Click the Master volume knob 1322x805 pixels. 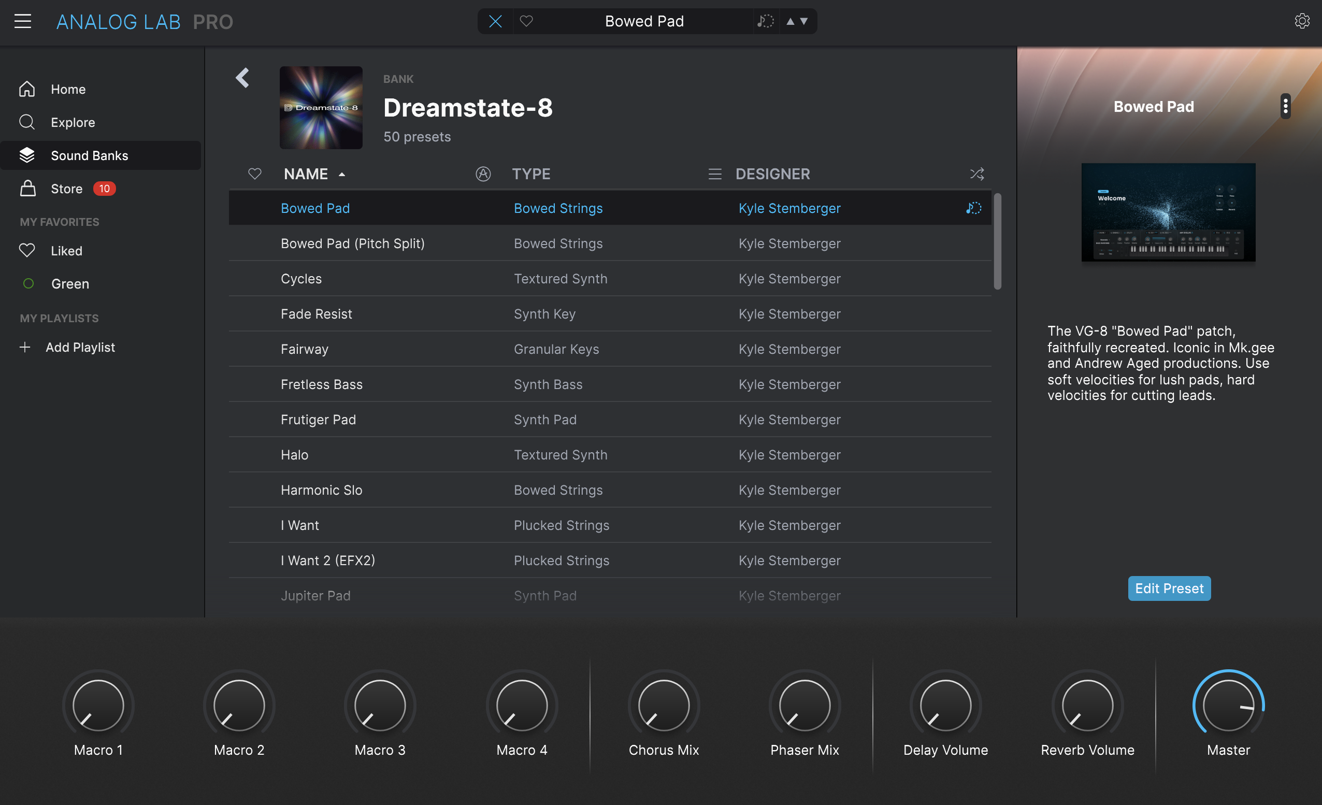tap(1228, 705)
